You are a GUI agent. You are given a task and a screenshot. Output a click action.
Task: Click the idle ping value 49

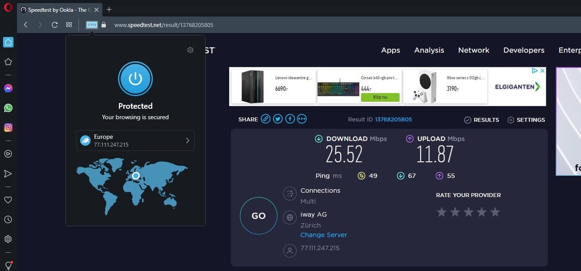pyautogui.click(x=373, y=176)
